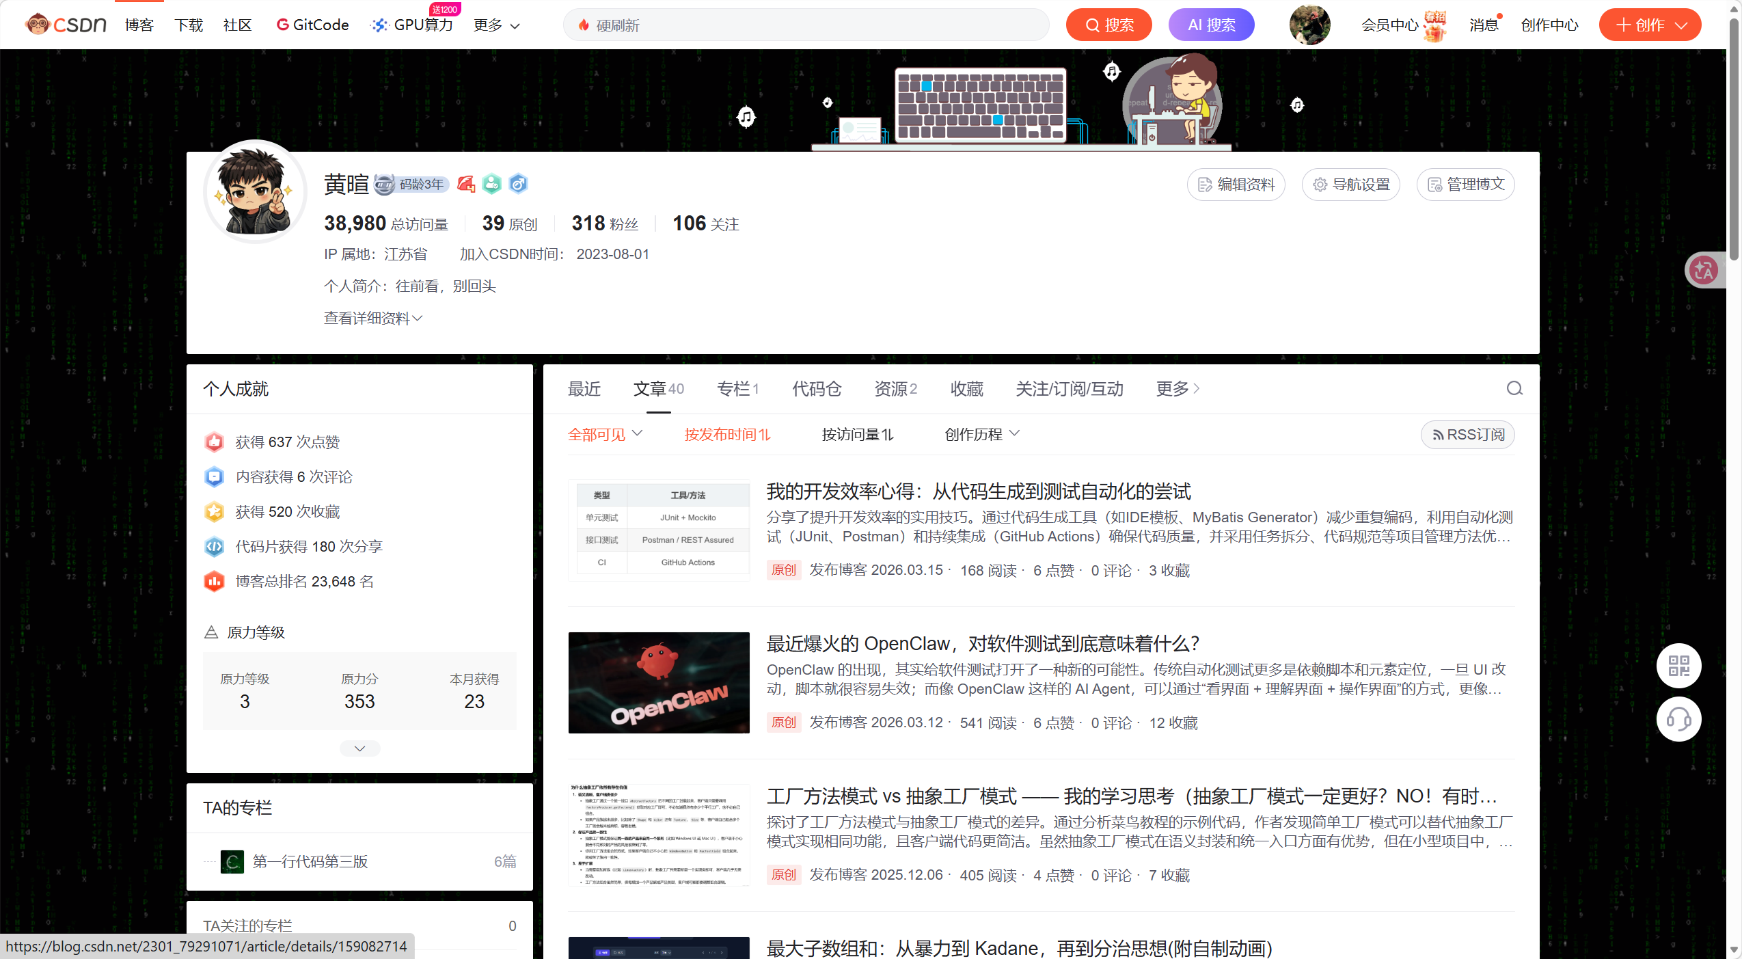
Task: Open the user avatar in top bar
Action: [x=1309, y=25]
